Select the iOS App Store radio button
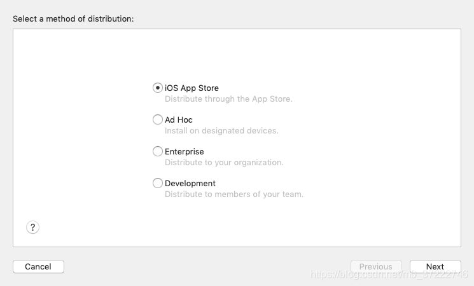This screenshot has width=474, height=286. [x=158, y=88]
